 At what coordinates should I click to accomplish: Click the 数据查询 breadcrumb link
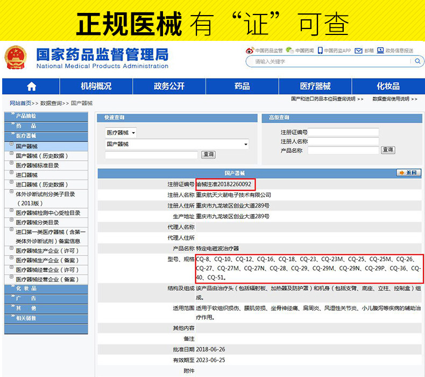pos(51,103)
